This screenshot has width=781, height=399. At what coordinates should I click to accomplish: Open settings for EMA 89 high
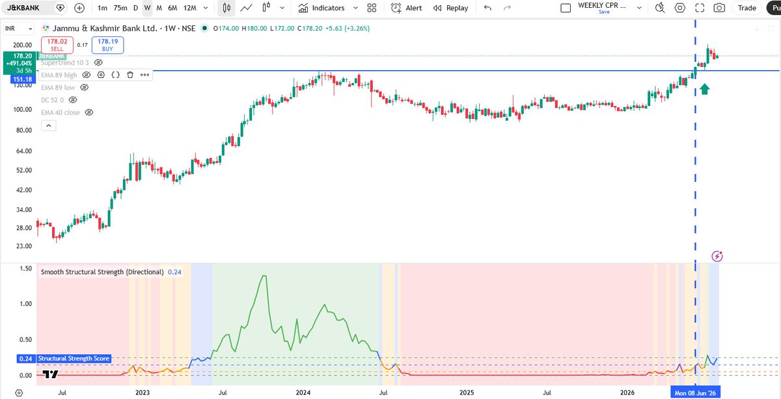coord(101,75)
